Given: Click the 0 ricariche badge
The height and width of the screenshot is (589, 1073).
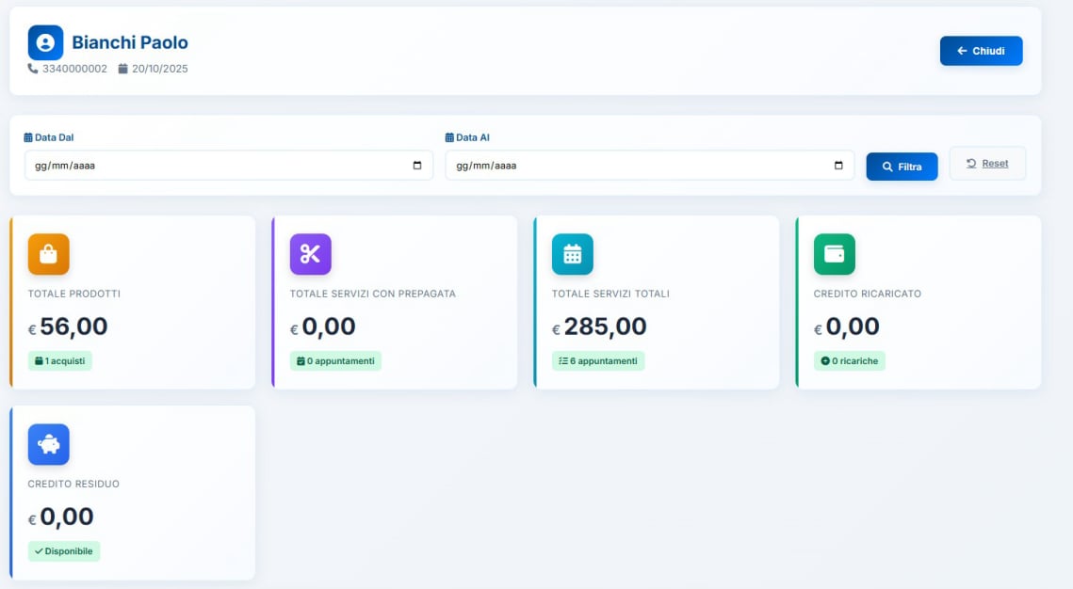Looking at the screenshot, I should (849, 361).
